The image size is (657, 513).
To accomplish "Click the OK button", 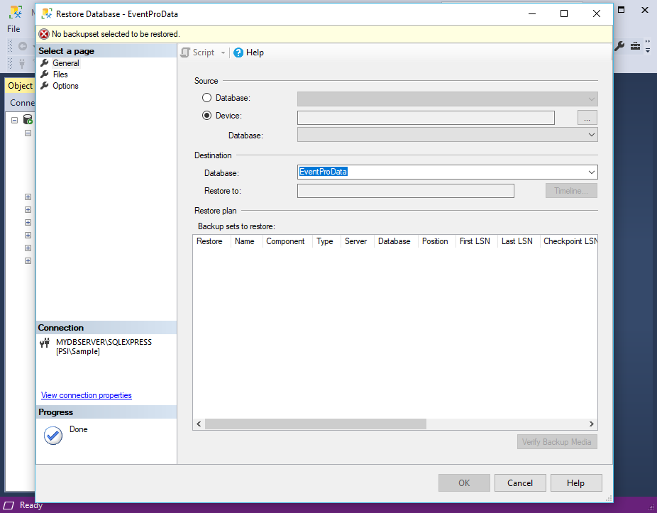I will (x=464, y=482).
